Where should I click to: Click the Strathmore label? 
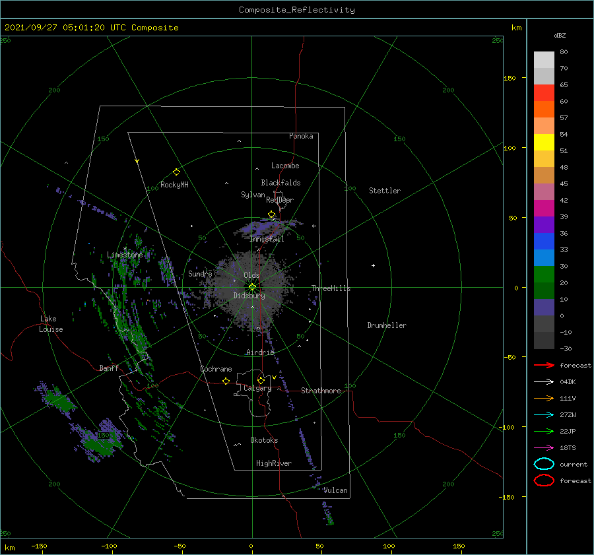(321, 391)
